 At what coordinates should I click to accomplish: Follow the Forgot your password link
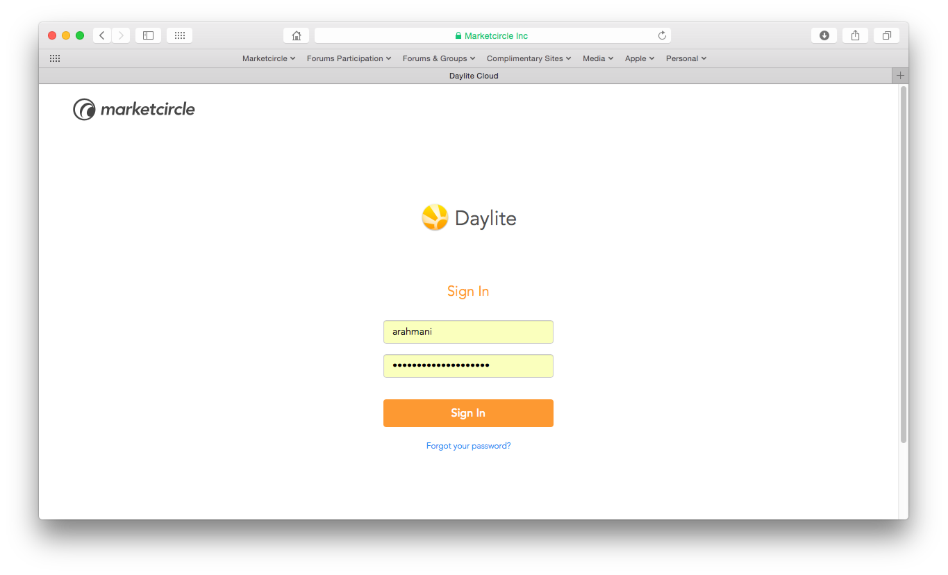tap(468, 446)
